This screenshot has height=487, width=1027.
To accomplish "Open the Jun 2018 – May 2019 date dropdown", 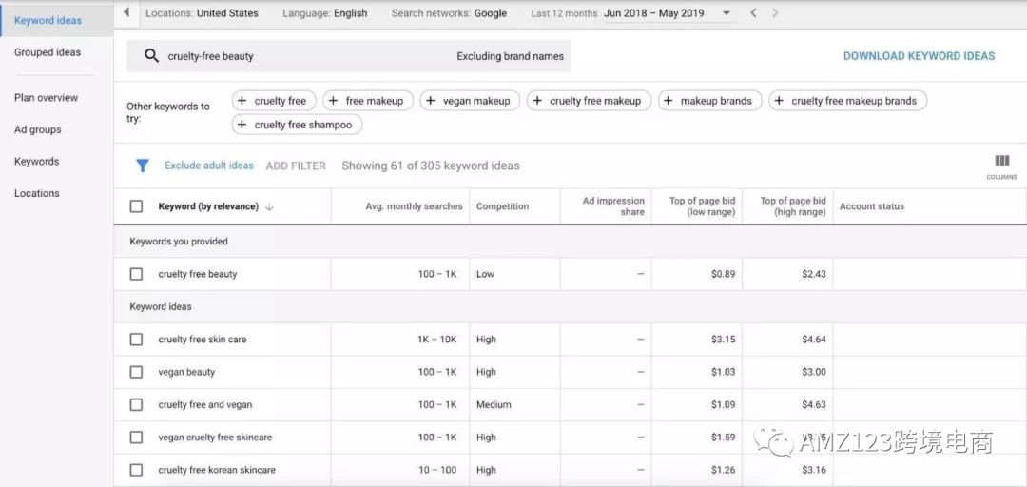I will pos(669,13).
